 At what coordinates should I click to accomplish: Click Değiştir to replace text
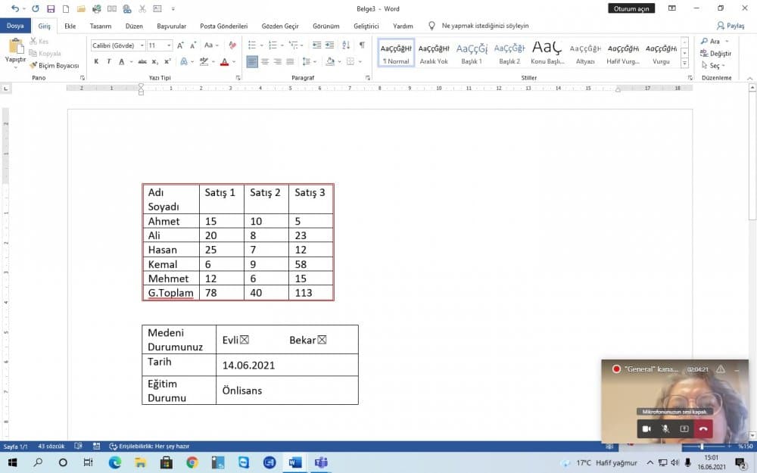pyautogui.click(x=716, y=53)
